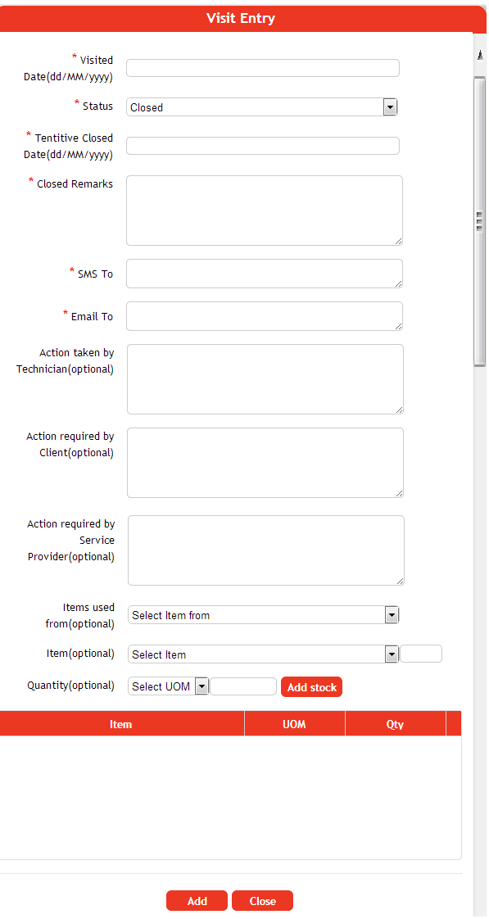Click the quantity input beside Select UOM
Screen dimensions: 489x919
pyautogui.click(x=243, y=686)
